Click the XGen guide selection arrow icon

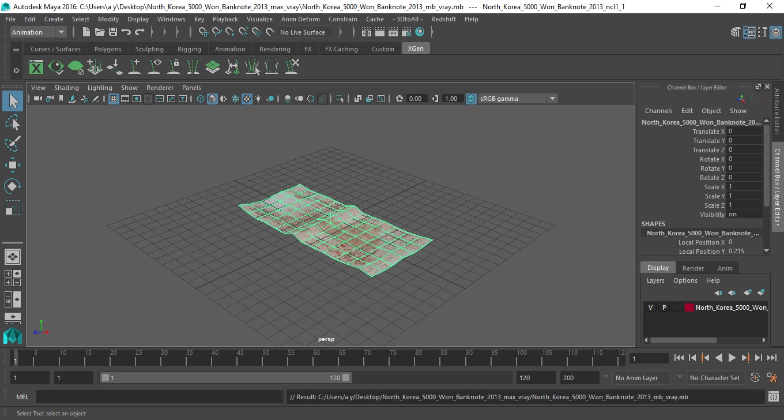252,67
